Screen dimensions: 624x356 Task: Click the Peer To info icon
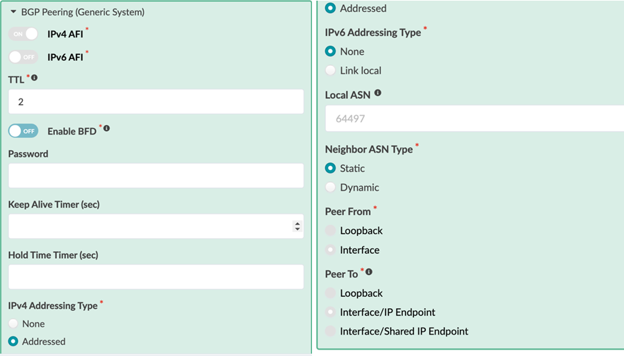pos(369,272)
